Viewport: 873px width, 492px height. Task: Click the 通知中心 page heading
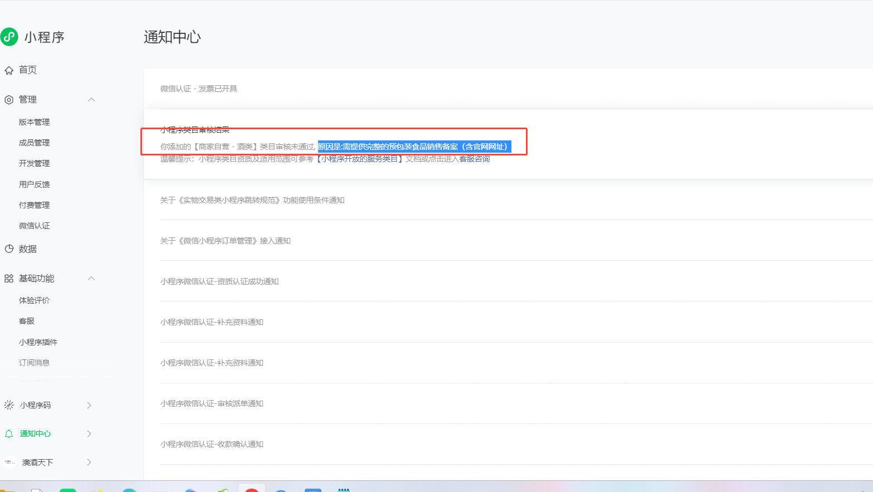tap(172, 37)
